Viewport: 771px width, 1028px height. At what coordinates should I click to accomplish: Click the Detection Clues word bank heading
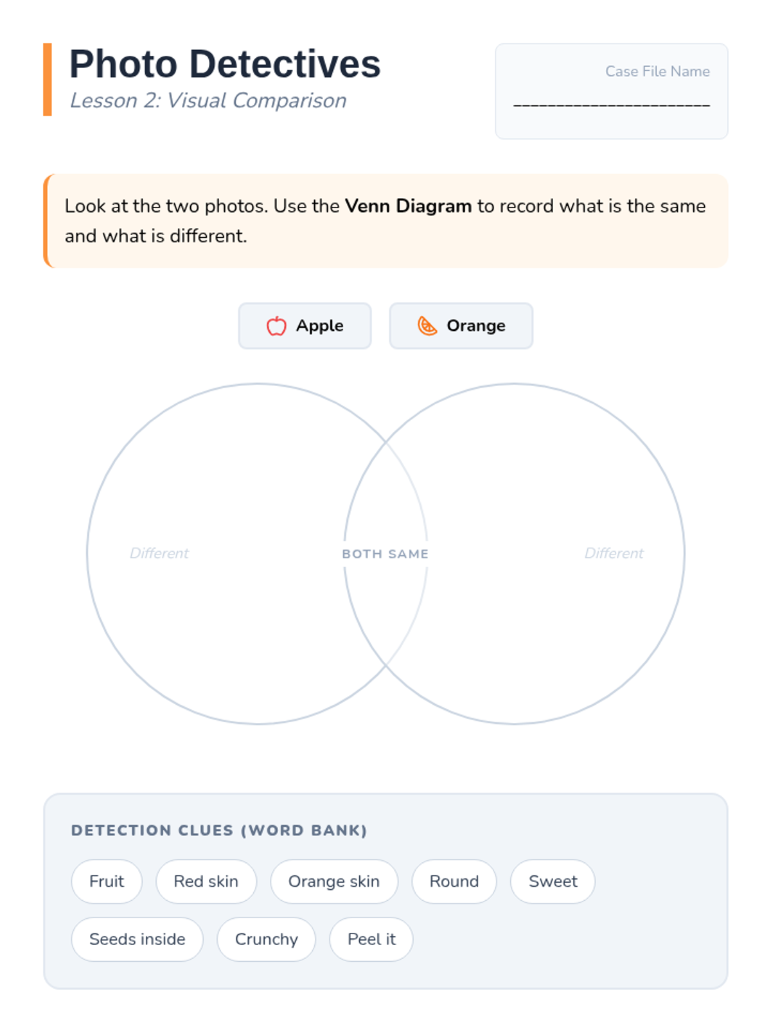(219, 830)
